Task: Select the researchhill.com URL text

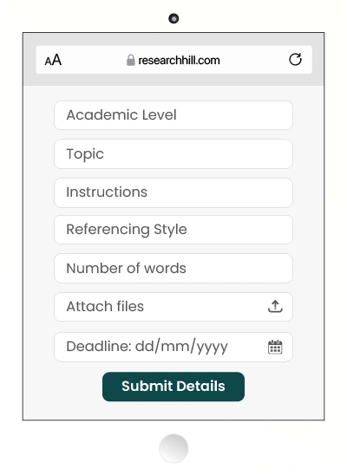Action: [179, 61]
